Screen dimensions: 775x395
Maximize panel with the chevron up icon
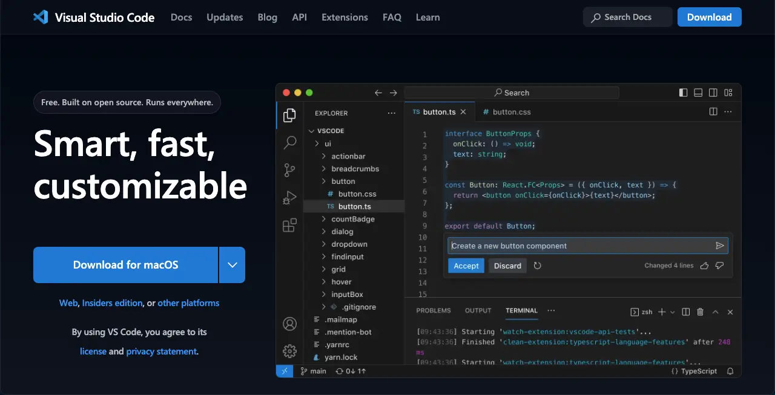(715, 312)
